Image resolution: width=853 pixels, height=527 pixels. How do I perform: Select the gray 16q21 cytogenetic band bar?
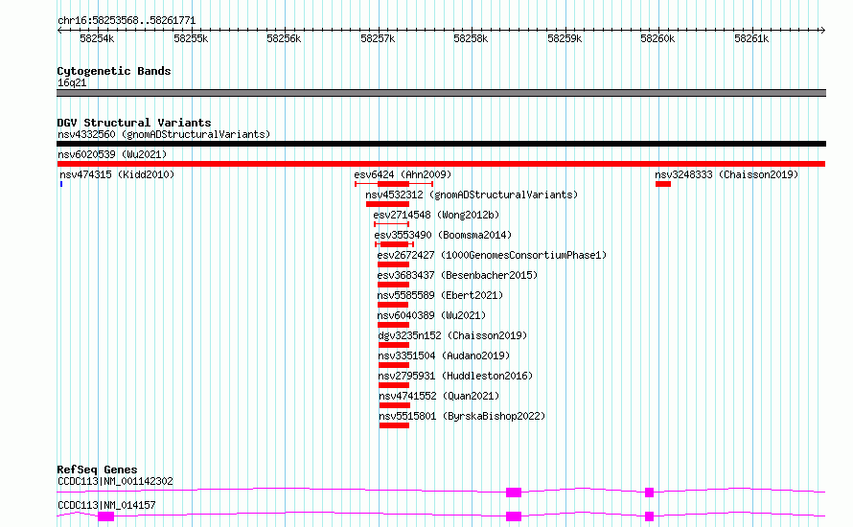(441, 93)
